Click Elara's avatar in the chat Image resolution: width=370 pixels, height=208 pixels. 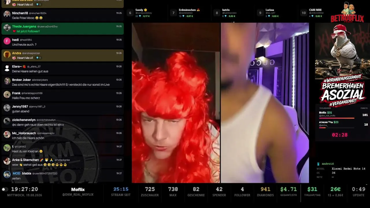point(7,68)
